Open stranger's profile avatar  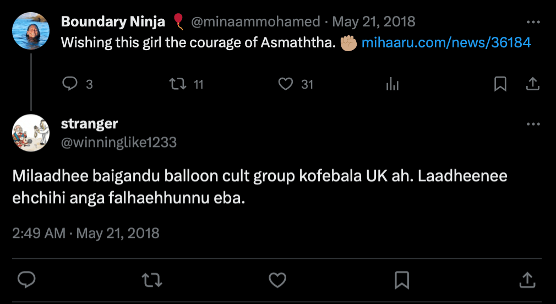click(31, 133)
